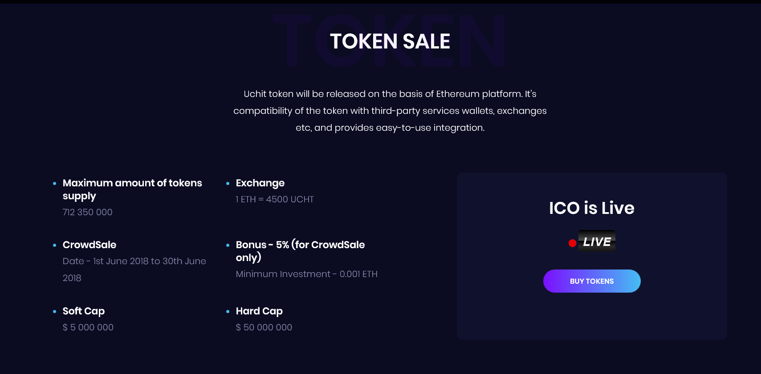The height and width of the screenshot is (374, 761).
Task: Click the 1 ETH = 4500 UCHT rate
Action: pyautogui.click(x=275, y=199)
